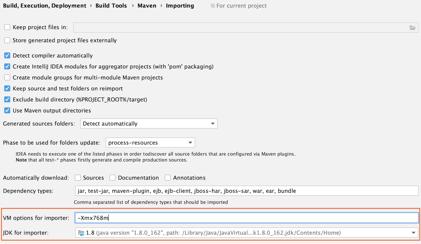Check the Annotations download checkbox
421x244 pixels.
pos(168,177)
